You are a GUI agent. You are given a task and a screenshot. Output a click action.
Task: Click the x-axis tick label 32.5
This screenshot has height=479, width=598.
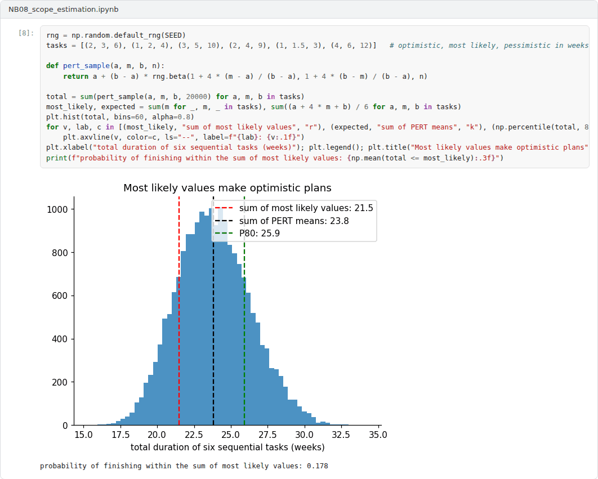[341, 435]
